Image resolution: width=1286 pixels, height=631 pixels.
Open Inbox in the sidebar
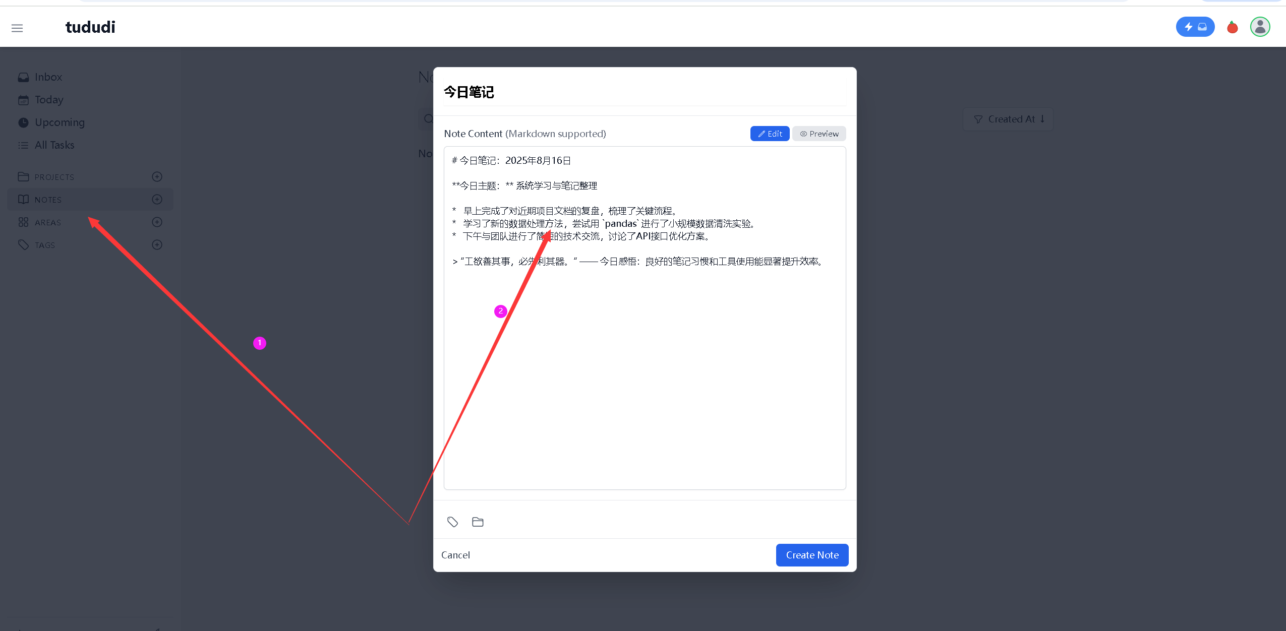[48, 77]
